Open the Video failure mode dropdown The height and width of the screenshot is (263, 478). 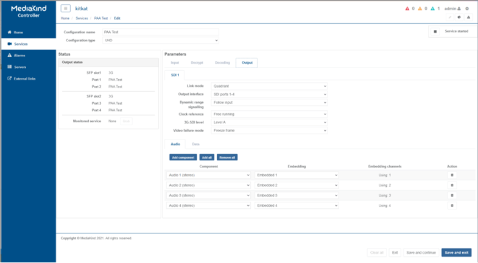pyautogui.click(x=269, y=130)
